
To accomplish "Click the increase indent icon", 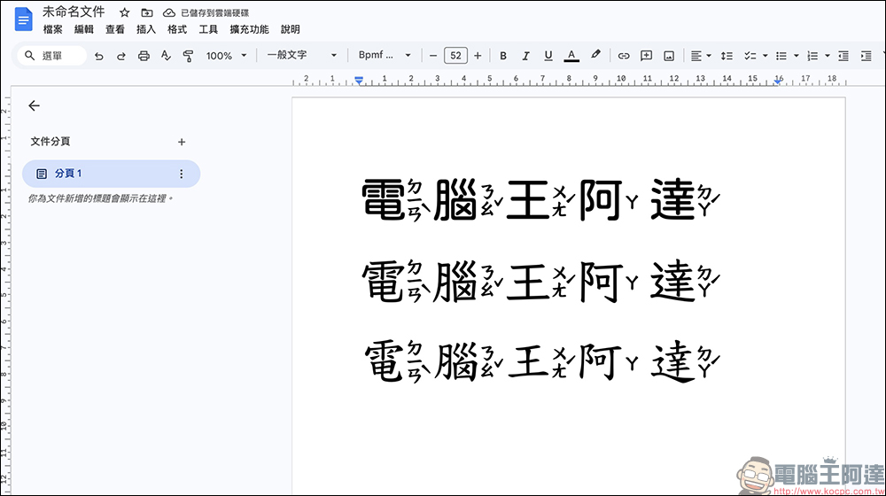I will (x=866, y=56).
